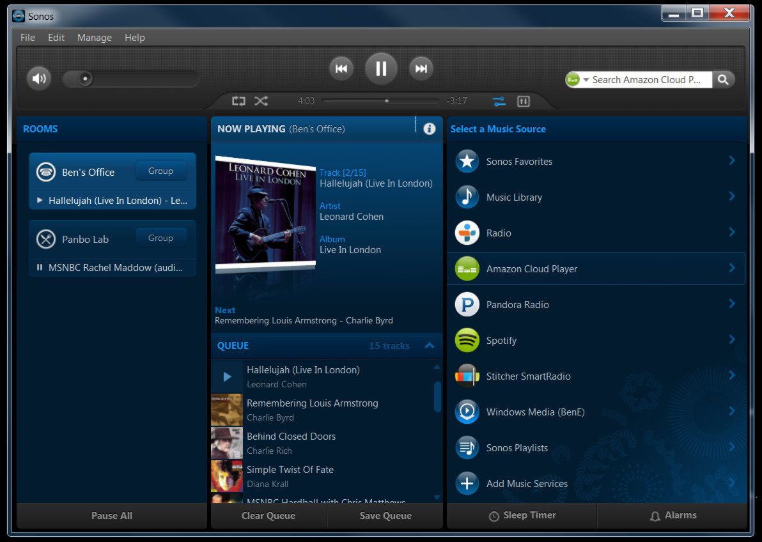
Task: Click the Windows Media (BenE) icon
Action: [x=467, y=412]
